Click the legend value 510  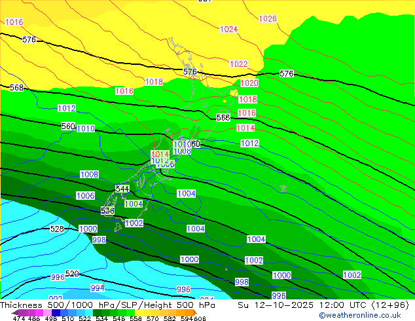coord(68,318)
